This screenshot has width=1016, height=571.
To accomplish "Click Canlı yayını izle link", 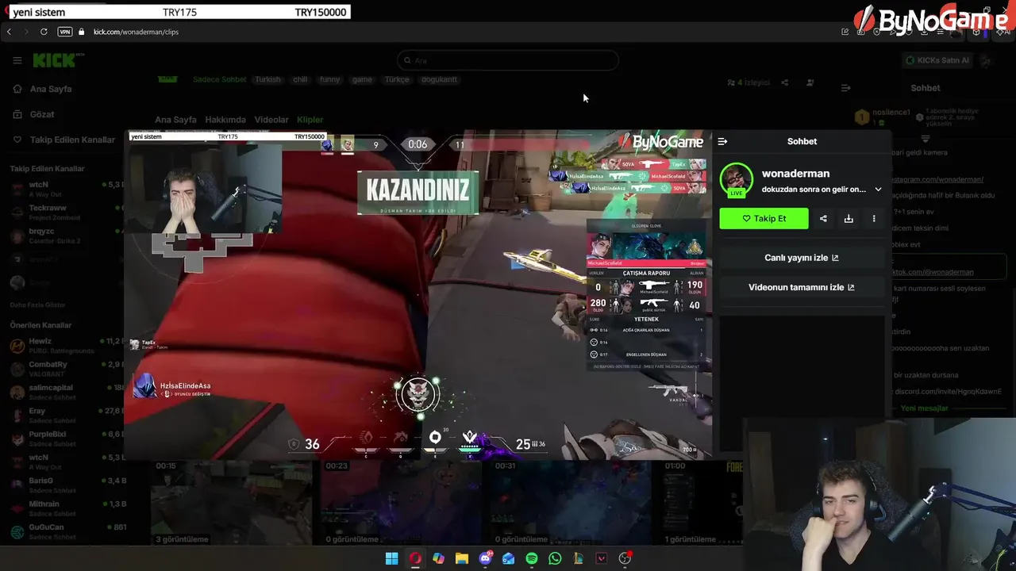I will (802, 258).
